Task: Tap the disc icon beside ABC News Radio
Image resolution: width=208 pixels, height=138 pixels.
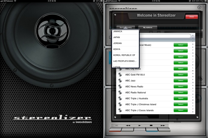Action: pos(120,87)
